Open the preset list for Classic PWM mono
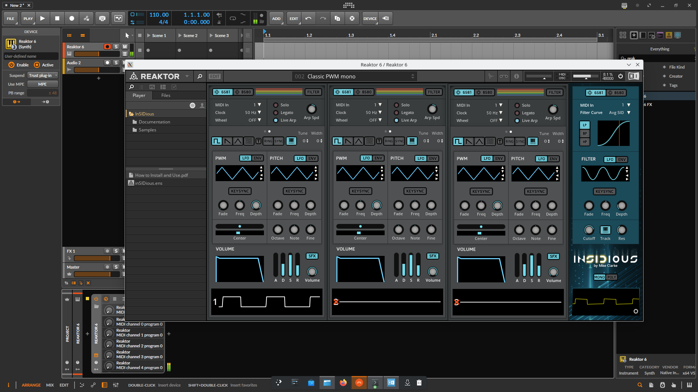Viewport: 698px width, 392px height. [x=413, y=77]
